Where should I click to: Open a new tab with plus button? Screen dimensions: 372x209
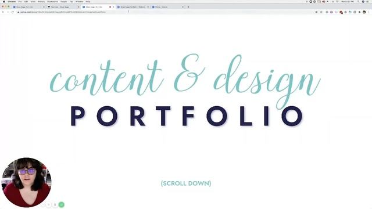point(188,7)
